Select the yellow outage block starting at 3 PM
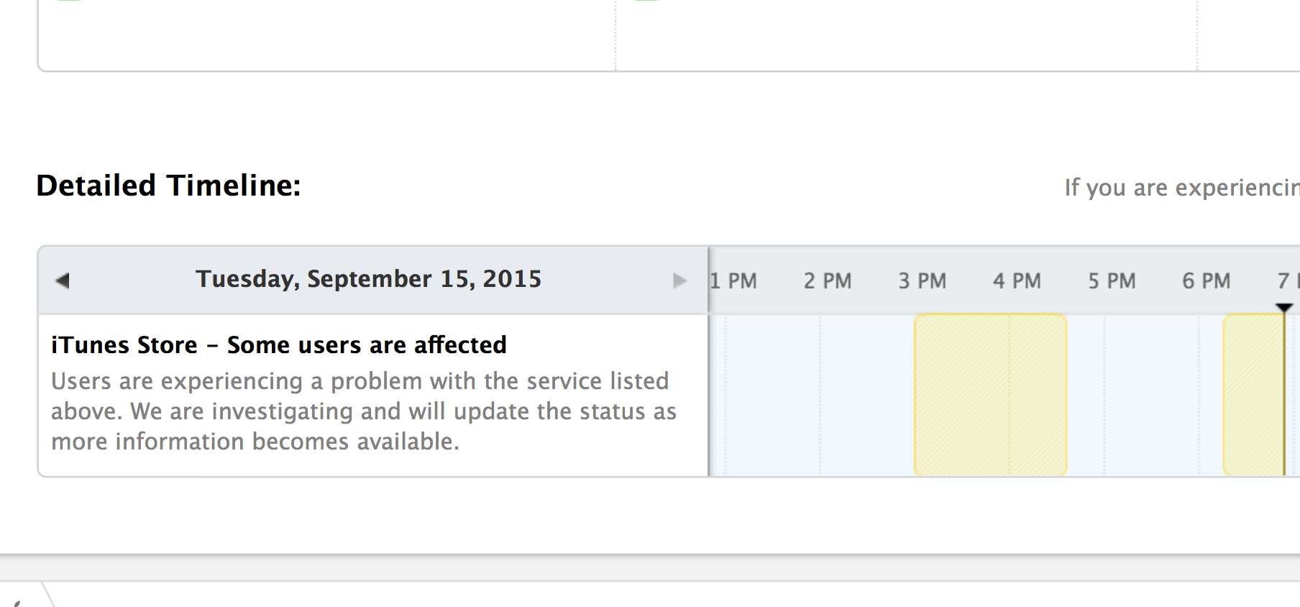The height and width of the screenshot is (607, 1300). 990,394
